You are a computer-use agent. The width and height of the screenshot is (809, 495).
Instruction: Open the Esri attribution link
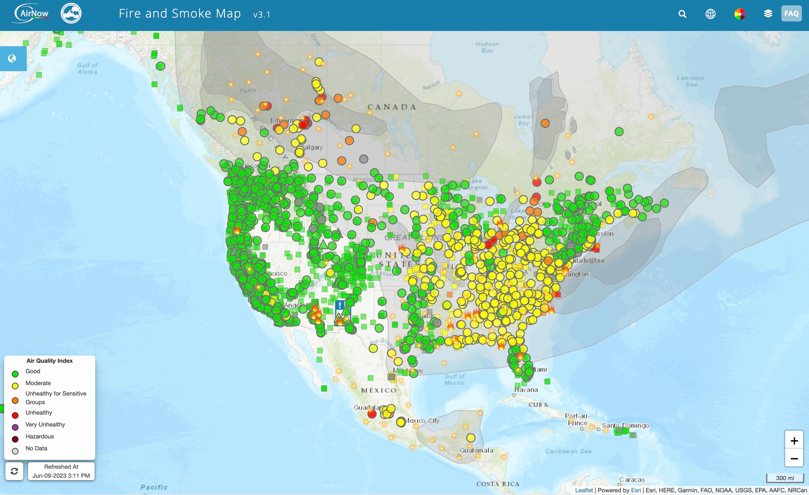636,490
